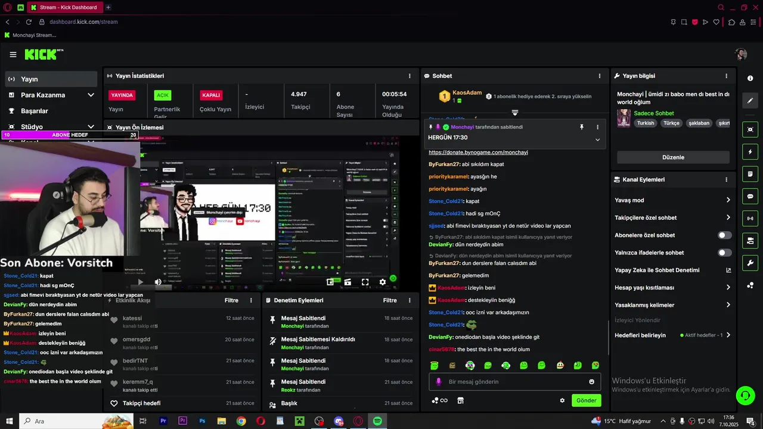
Task: Click the pencil edit icon in right sidebar
Action: [x=750, y=101]
